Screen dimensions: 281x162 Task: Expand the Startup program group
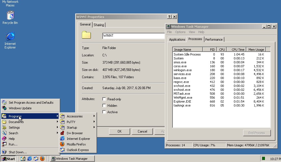pyautogui.click(x=78, y=128)
